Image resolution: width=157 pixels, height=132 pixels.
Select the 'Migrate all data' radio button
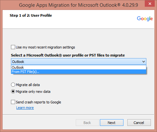13,85
